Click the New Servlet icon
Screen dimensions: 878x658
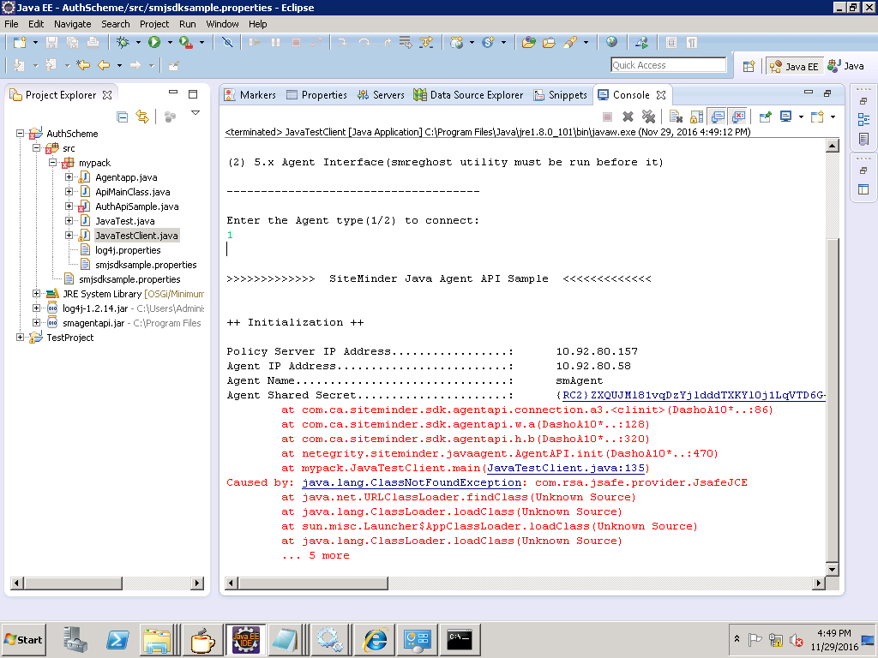tap(488, 43)
